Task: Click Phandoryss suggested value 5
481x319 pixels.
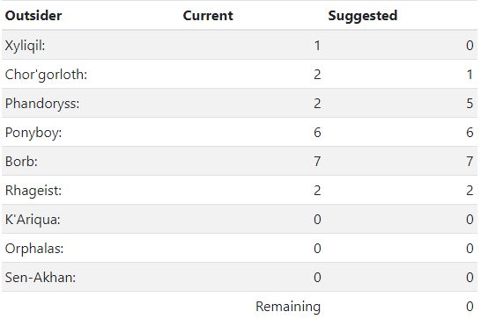Action: click(x=470, y=104)
